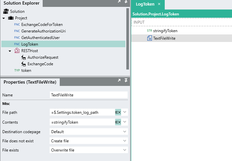
Task: Click the RESTHost cloud icon
Action: [17, 51]
